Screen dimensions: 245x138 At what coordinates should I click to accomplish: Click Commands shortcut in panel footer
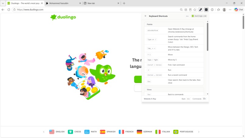[x=199, y=99]
